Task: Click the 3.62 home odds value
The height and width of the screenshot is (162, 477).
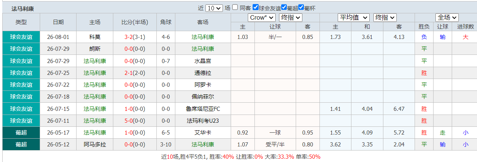Action: (x=335, y=144)
